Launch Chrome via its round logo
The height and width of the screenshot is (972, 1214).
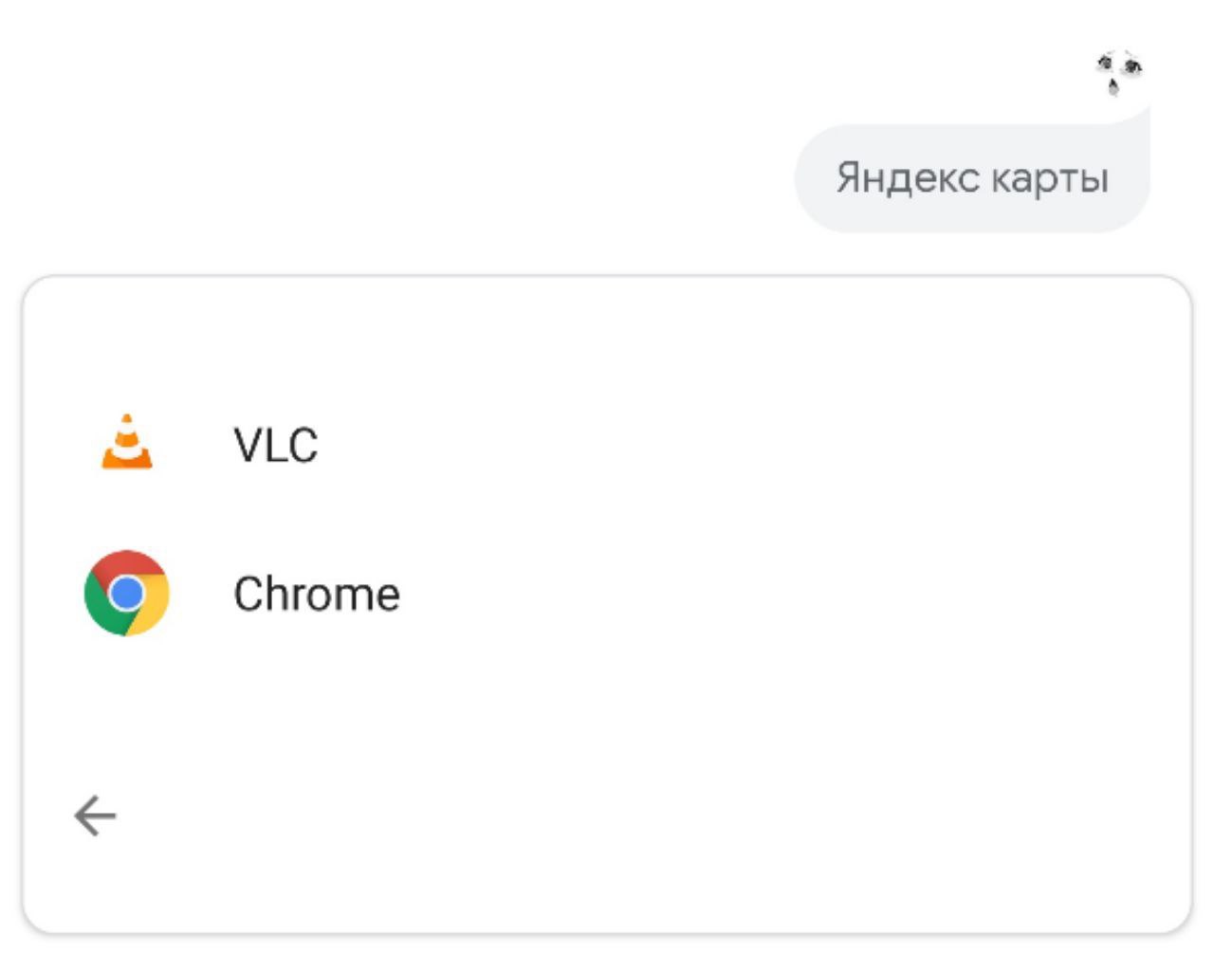coord(126,594)
